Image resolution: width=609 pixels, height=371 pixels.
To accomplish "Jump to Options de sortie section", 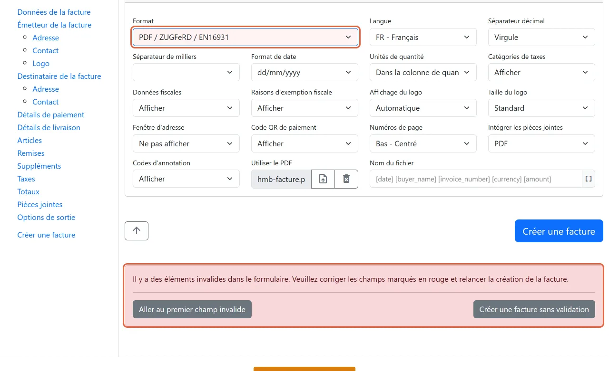I will coord(46,217).
